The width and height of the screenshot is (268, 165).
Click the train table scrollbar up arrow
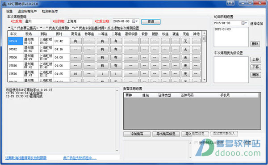click(x=204, y=33)
